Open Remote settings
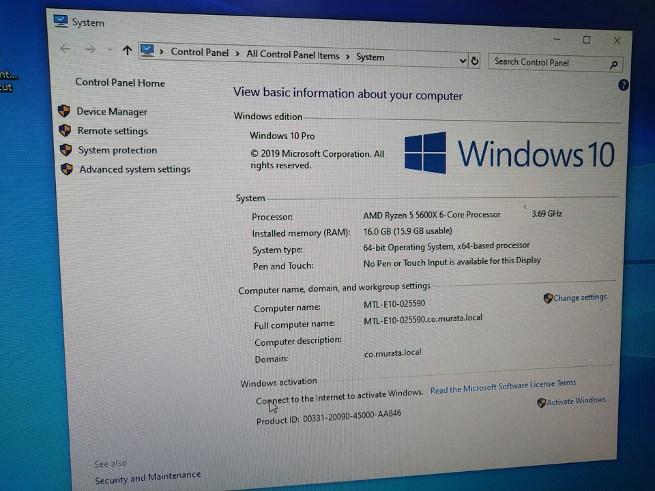 click(x=112, y=131)
